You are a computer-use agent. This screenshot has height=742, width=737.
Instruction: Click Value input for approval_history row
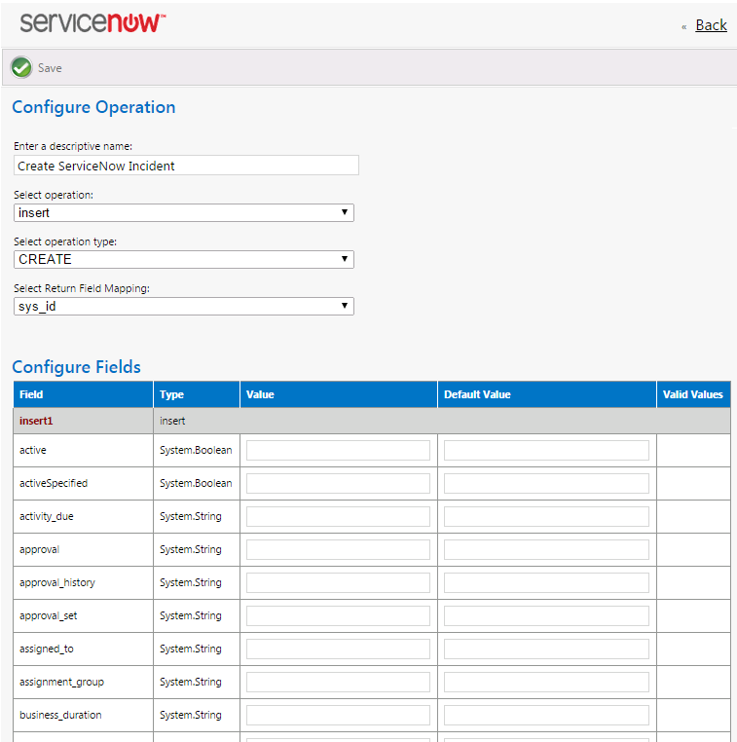[338, 582]
